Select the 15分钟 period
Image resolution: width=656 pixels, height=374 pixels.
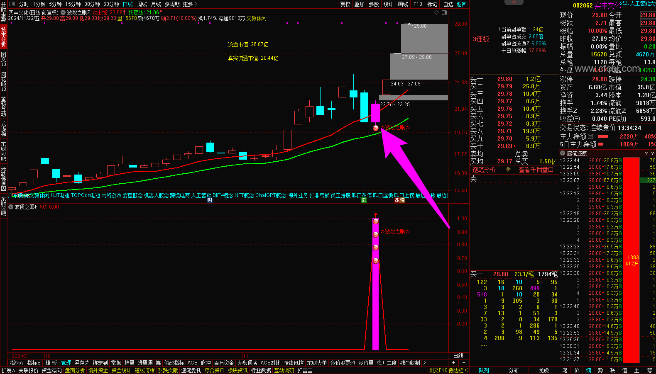click(x=73, y=4)
